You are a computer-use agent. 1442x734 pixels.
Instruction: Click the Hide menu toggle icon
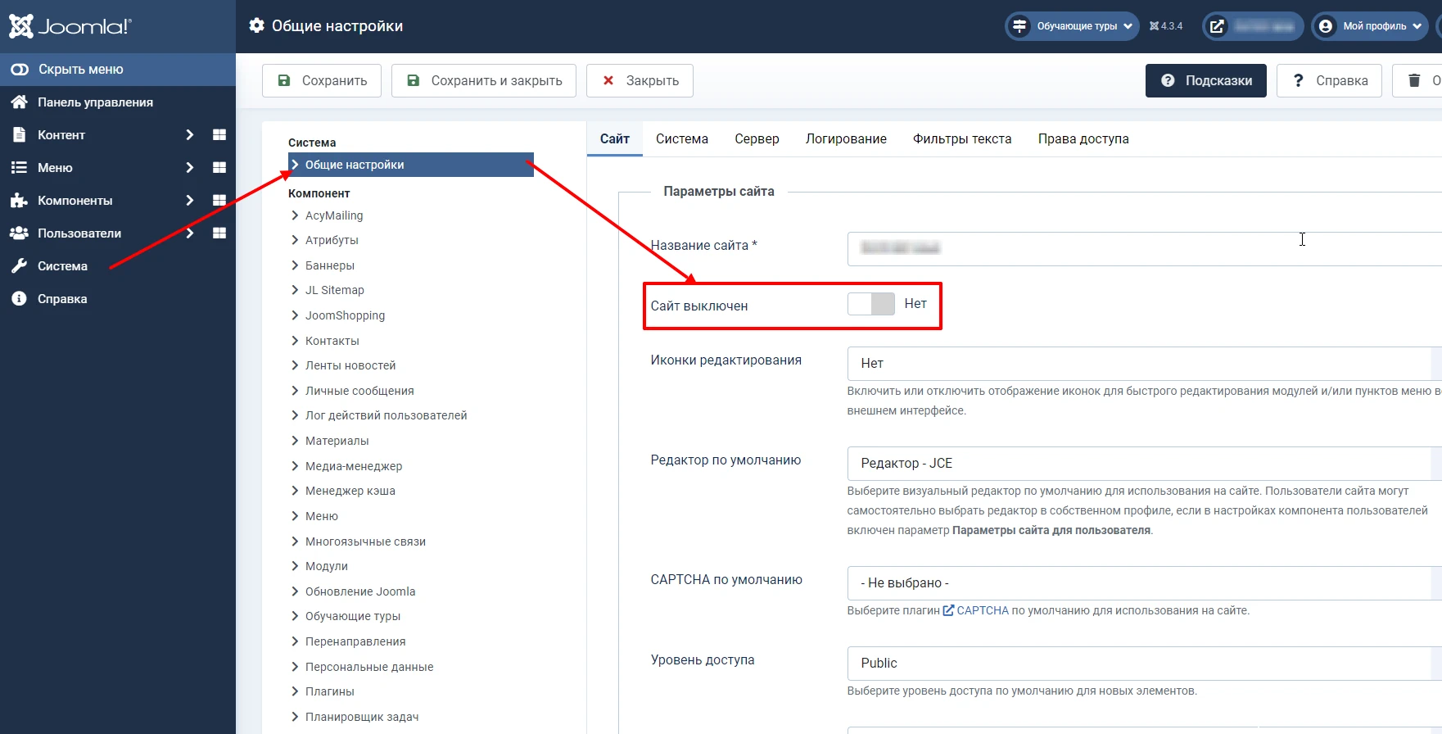[20, 70]
